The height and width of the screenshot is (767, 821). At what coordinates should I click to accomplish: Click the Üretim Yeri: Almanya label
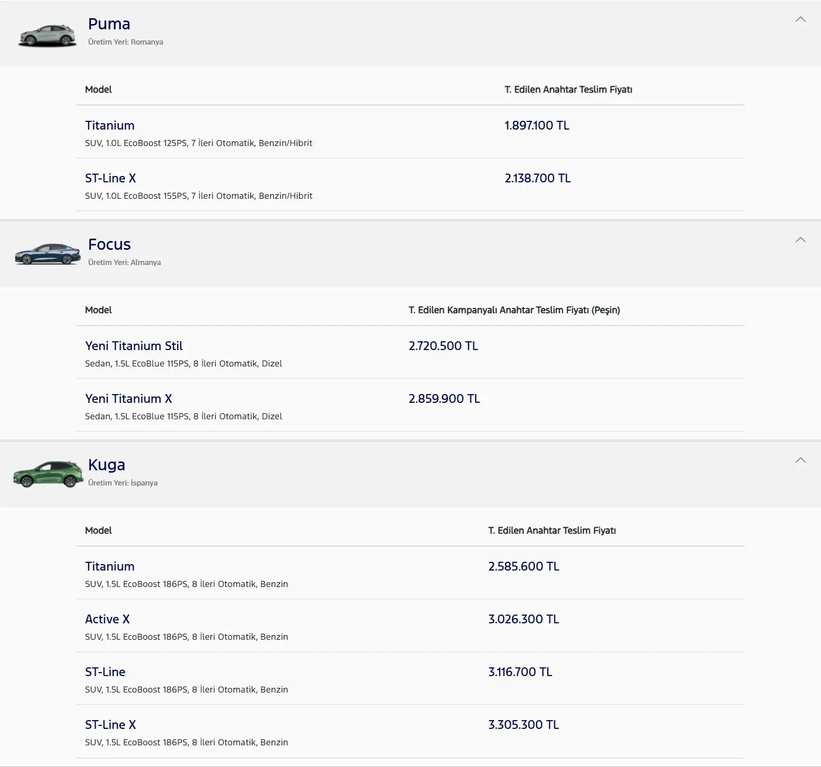point(124,263)
